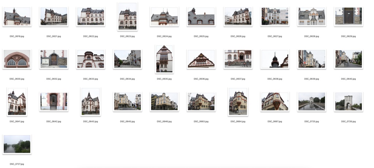
Task: Select the portrait thumbnail DSC_0623.jpg
Action: coord(127,16)
